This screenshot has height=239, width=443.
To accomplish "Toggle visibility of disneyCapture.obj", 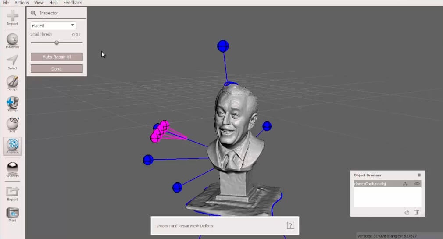I will coord(417,184).
